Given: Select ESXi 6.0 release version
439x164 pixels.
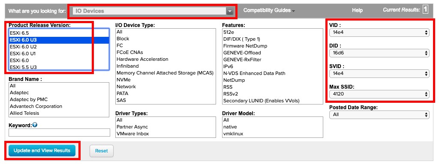Looking at the screenshot, I should [59, 60].
